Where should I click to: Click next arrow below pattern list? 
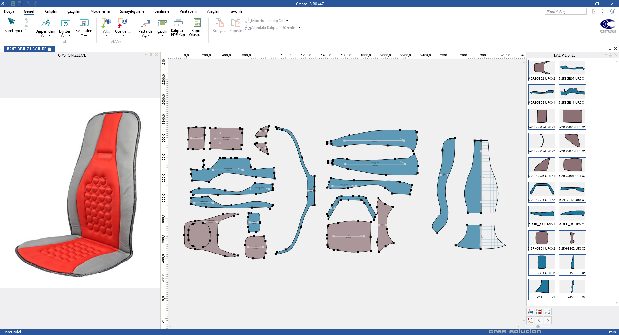pos(548,320)
